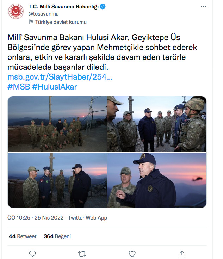Open the top-right photo with helmeted soldier

tap(157, 124)
